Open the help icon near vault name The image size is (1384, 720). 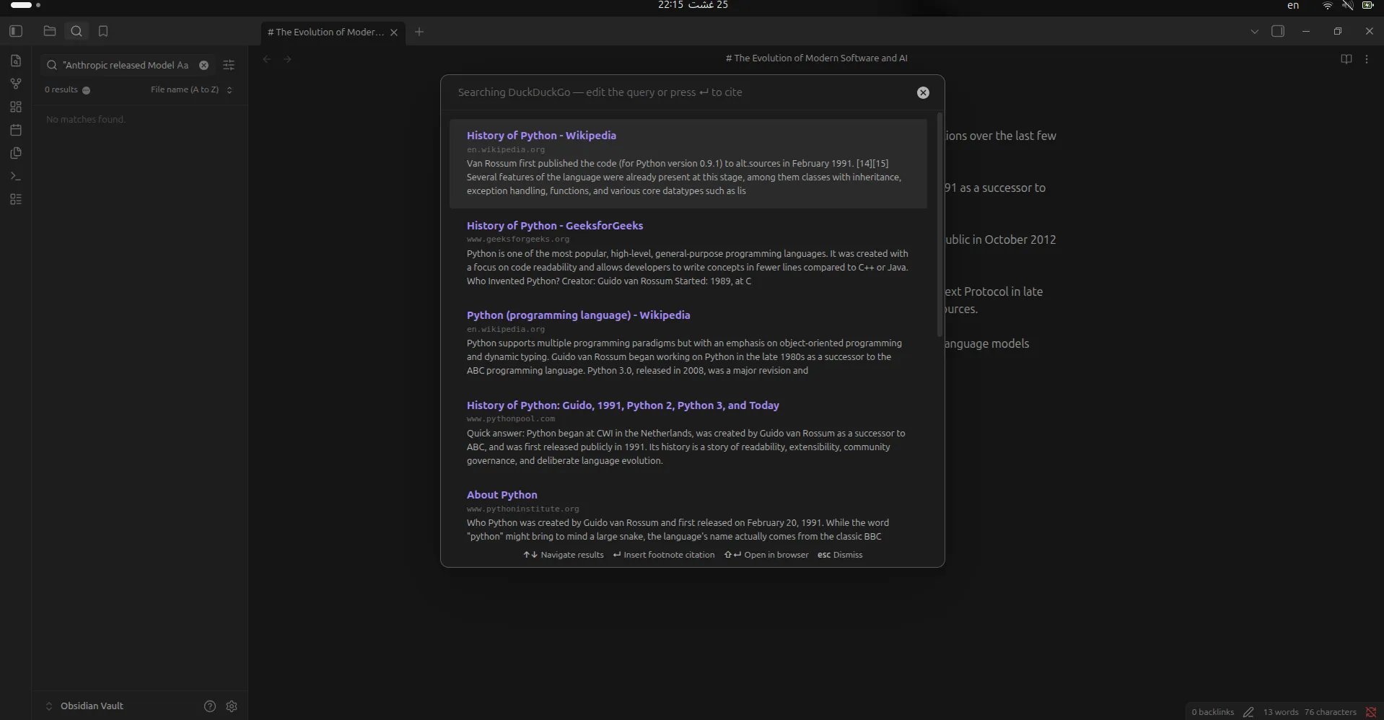(210, 706)
